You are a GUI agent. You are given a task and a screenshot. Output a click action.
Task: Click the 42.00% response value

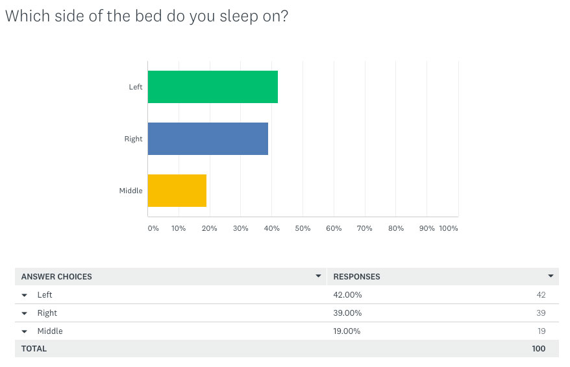[347, 295]
